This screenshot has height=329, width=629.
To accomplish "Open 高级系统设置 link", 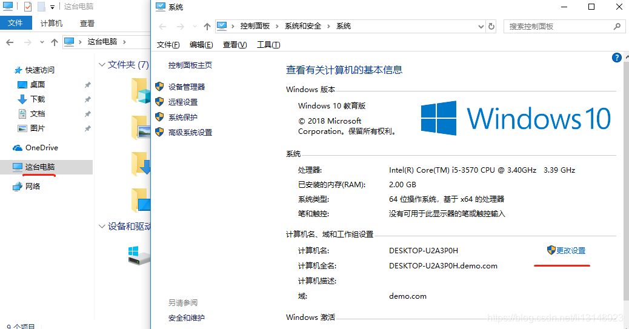I will [x=190, y=133].
